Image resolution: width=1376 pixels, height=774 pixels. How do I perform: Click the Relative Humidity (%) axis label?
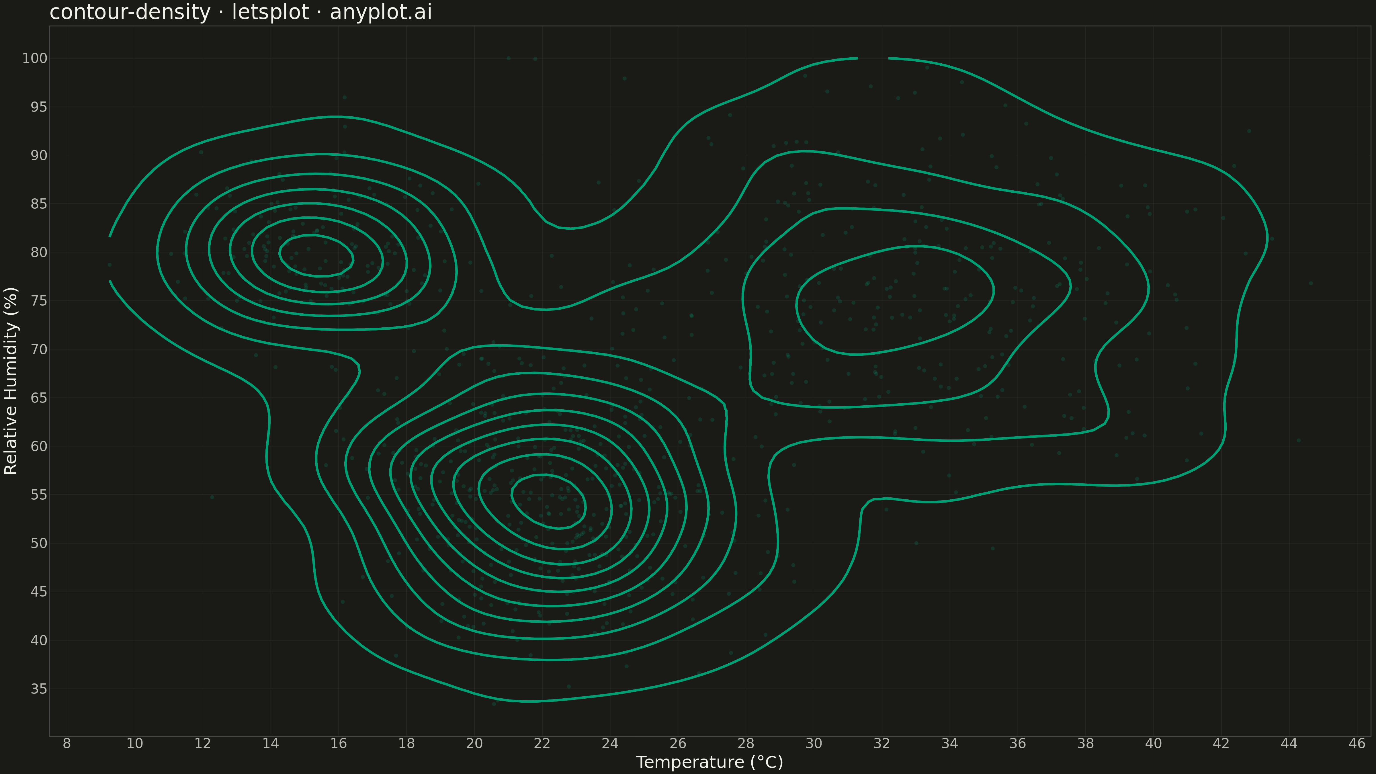point(11,381)
